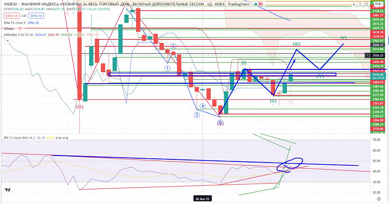Click the 30.00 RSI scale label

(x=377, y=182)
